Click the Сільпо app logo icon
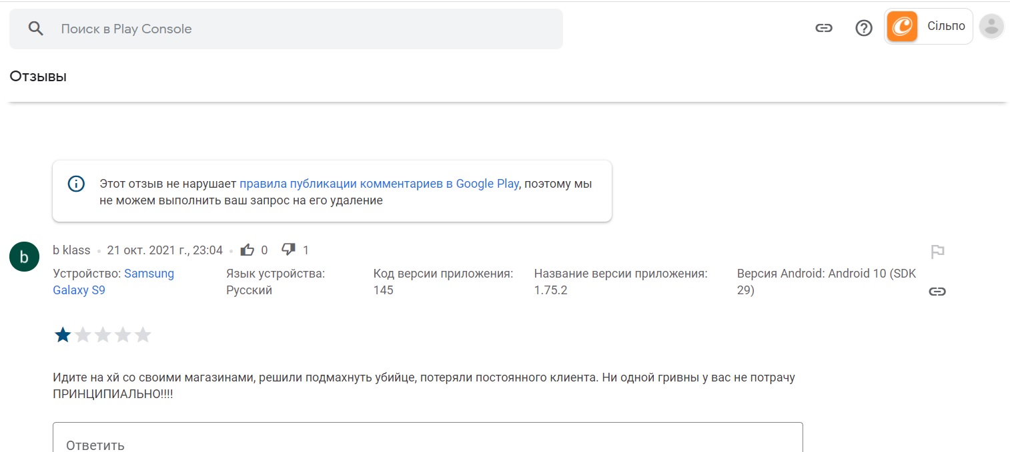This screenshot has width=1010, height=452. (902, 27)
